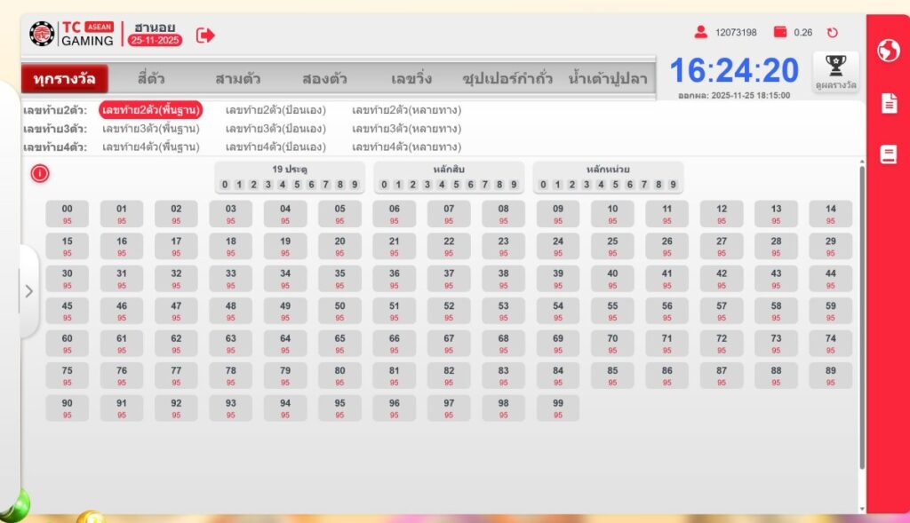Viewport: 910px width, 523px height.
Task: Select number 64 in the grid
Action: [285, 344]
